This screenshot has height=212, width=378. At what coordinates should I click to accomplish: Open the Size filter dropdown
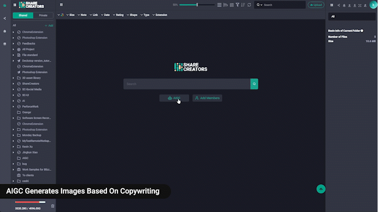(x=70, y=15)
